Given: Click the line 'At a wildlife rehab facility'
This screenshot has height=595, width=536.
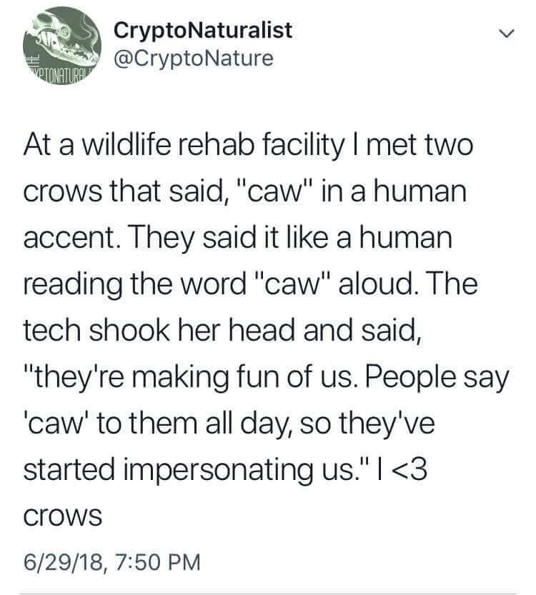Looking at the screenshot, I should 184,146.
